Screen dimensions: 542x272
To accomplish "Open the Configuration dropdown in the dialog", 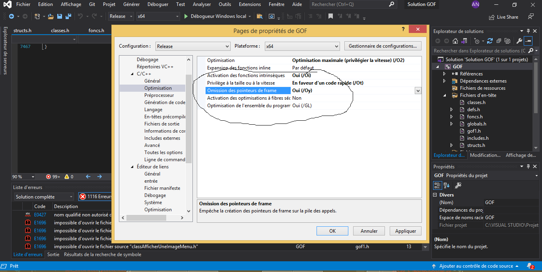I will (193, 46).
